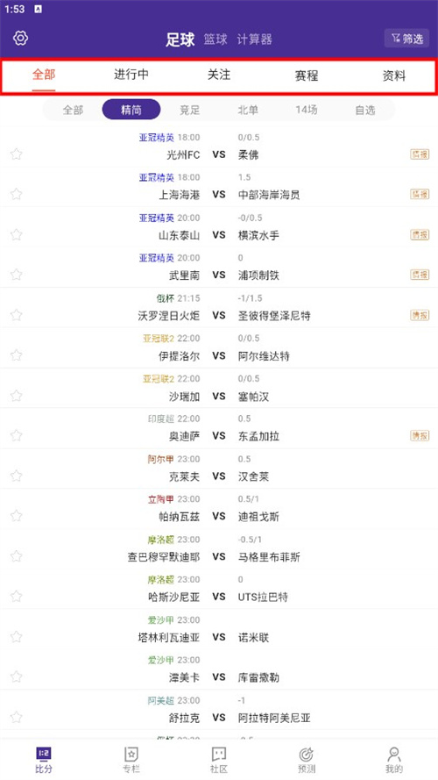Open 沃罗涅日火炬 vs 圣彼得堡泽尼特 match row
This screenshot has height=780, width=438.
point(219,307)
